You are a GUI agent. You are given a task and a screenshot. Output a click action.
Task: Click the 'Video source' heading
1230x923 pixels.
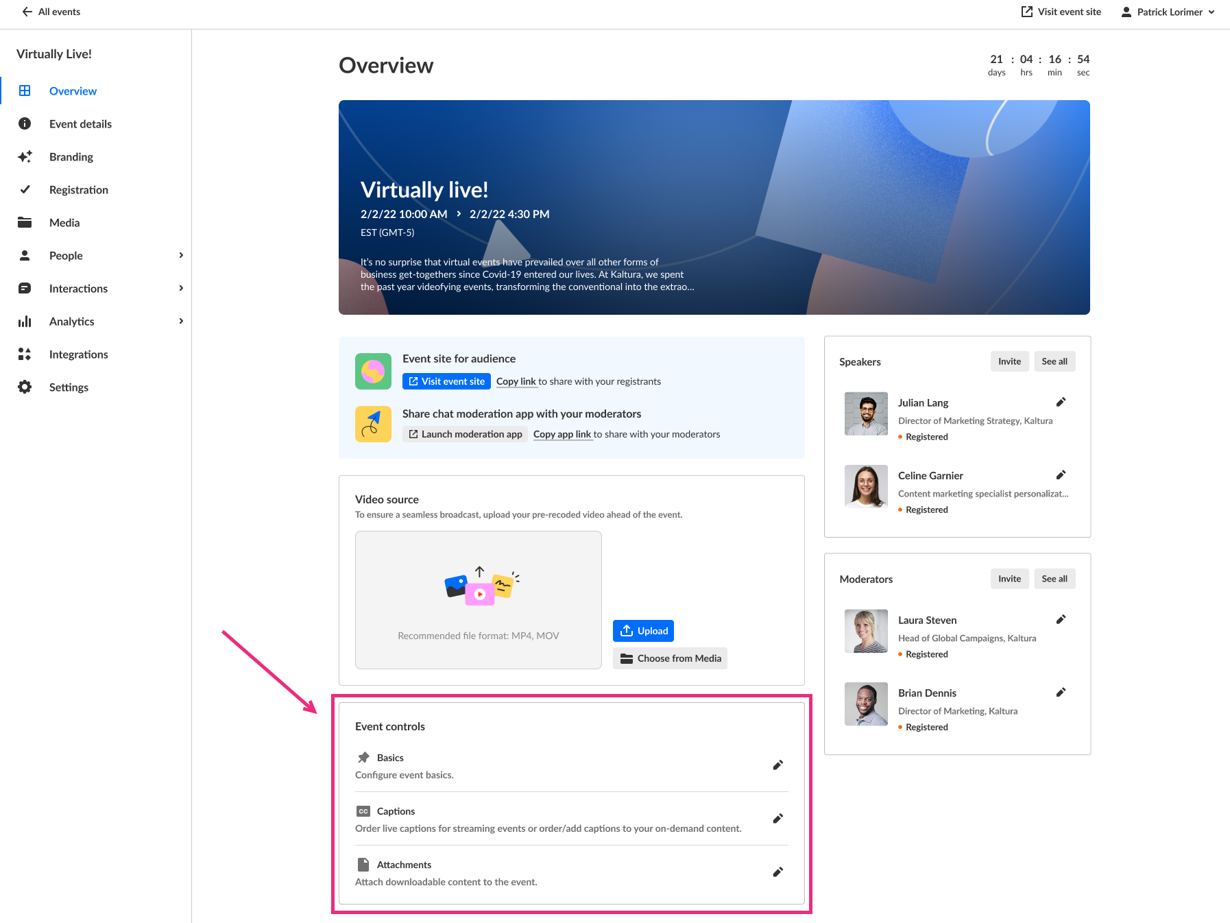tap(387, 499)
